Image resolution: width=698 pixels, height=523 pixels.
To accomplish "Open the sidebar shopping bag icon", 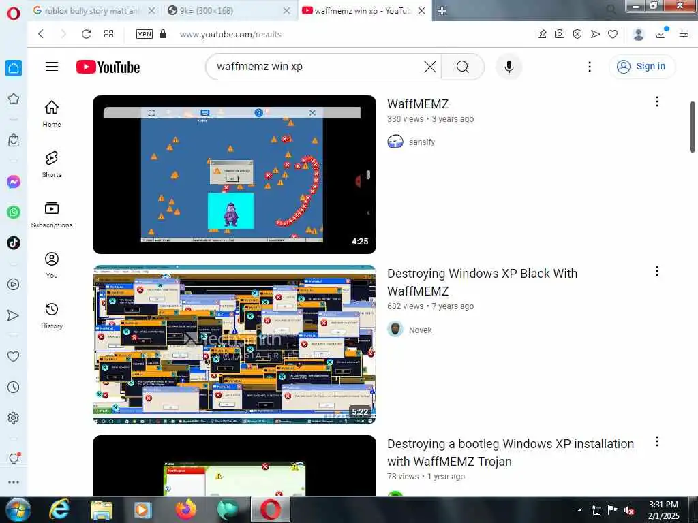I will (14, 140).
